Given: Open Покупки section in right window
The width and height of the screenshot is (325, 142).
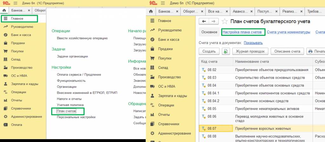Looking at the screenshot, I should click(x=165, y=58).
